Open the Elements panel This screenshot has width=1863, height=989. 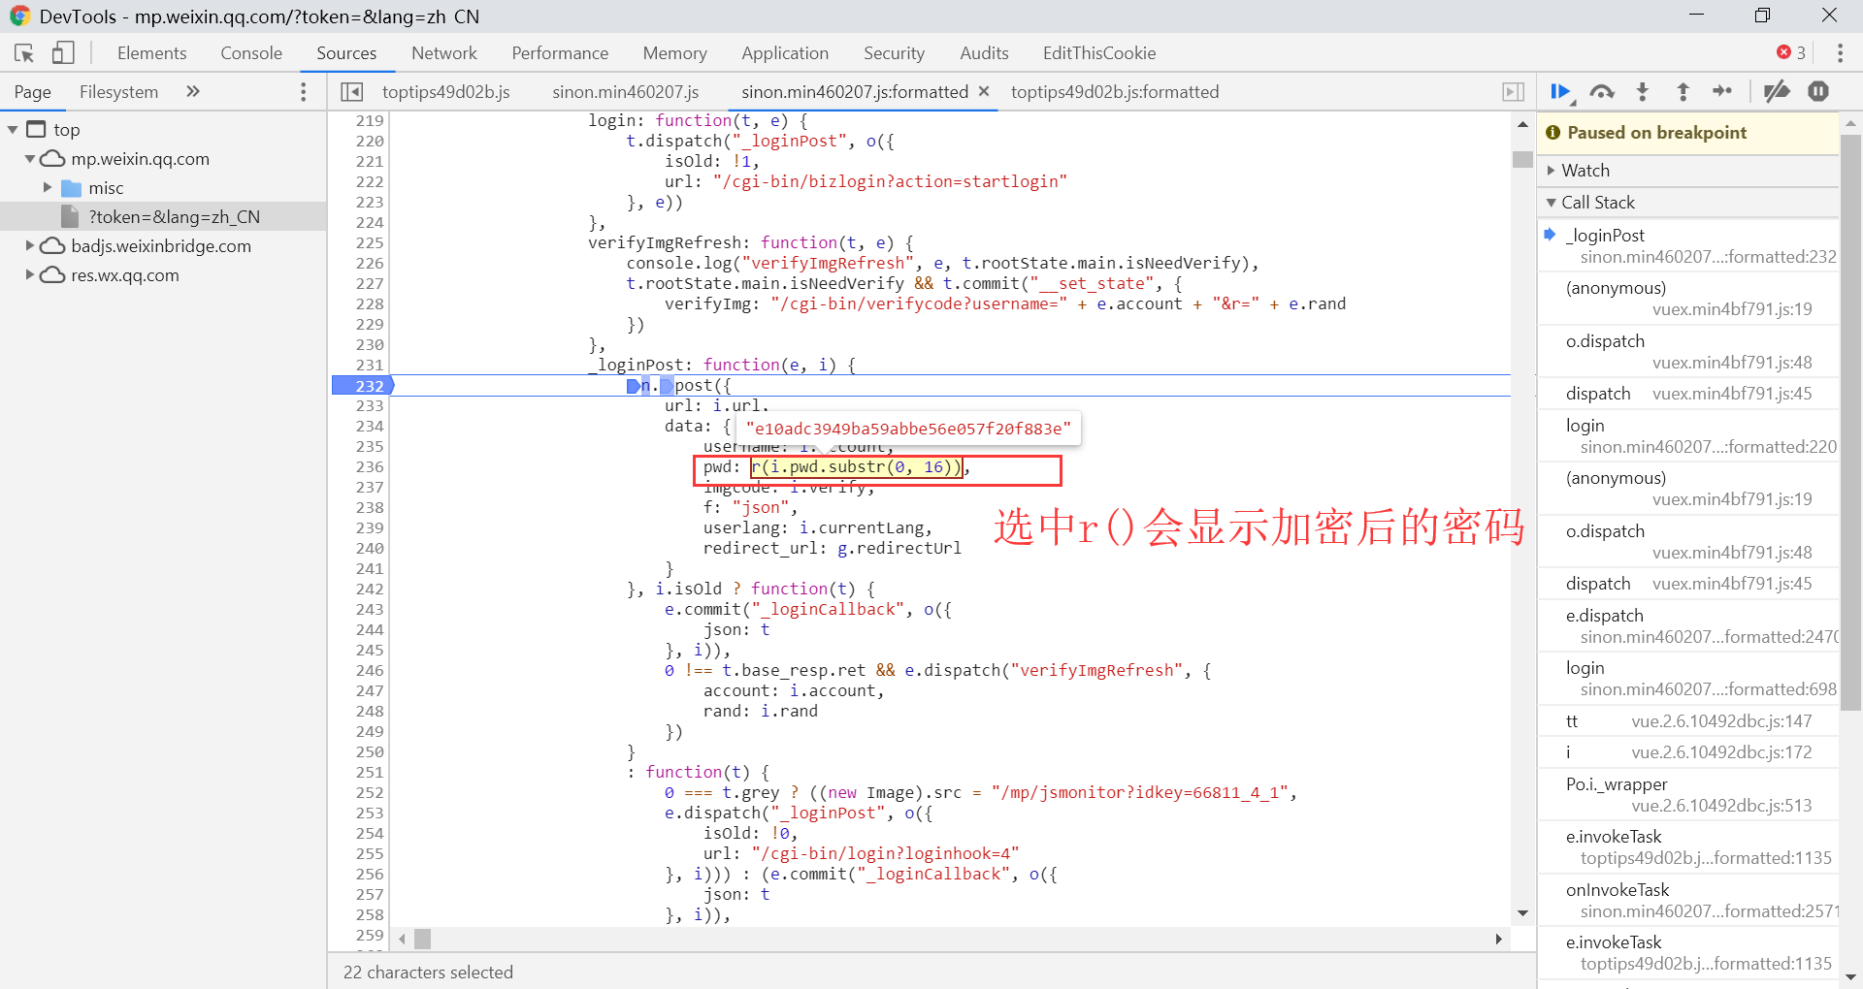pos(151,53)
